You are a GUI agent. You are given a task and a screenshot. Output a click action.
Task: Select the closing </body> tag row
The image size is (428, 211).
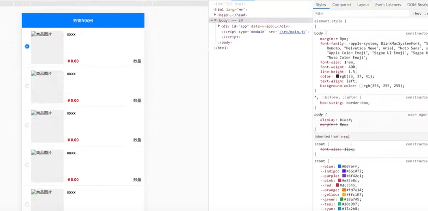tap(225, 42)
